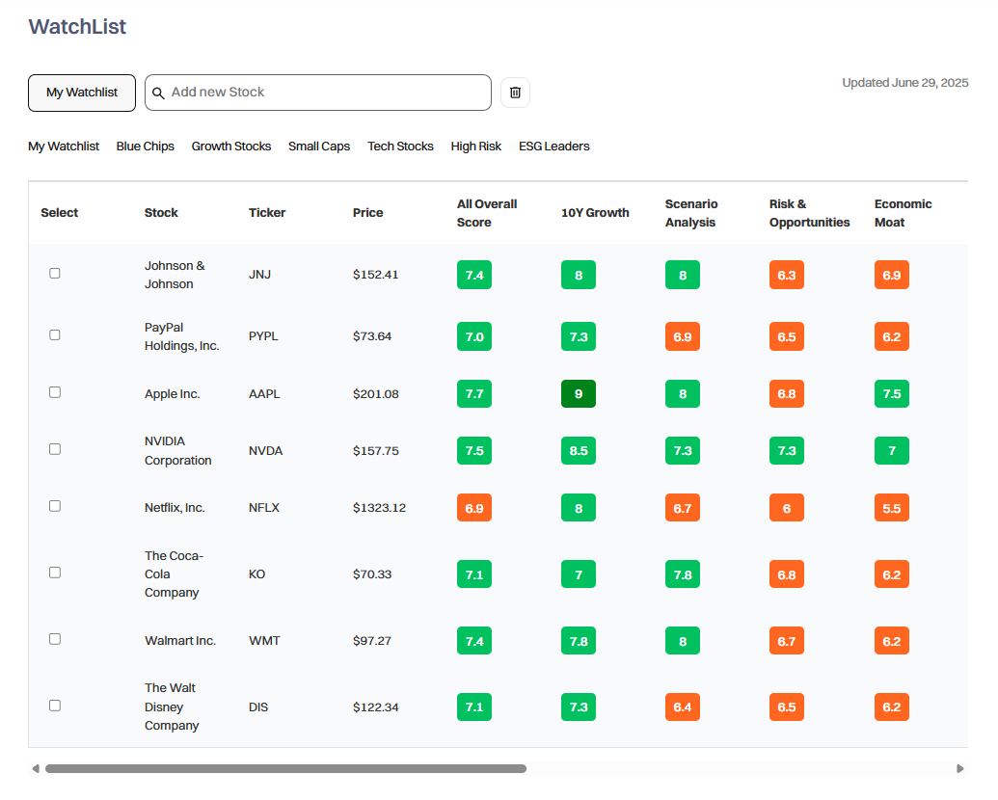Click the KO ticker cell

pyautogui.click(x=256, y=574)
